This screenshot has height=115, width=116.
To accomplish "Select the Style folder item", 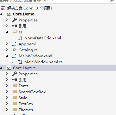I will [23, 98].
